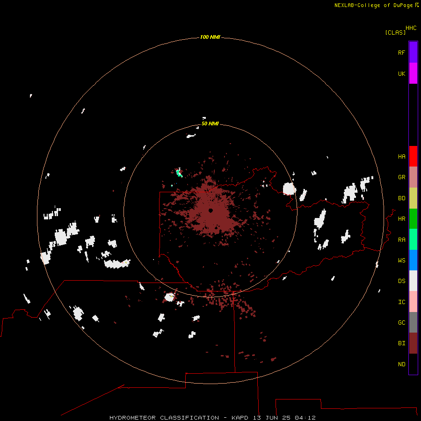Click the BD legend label

coord(401,198)
